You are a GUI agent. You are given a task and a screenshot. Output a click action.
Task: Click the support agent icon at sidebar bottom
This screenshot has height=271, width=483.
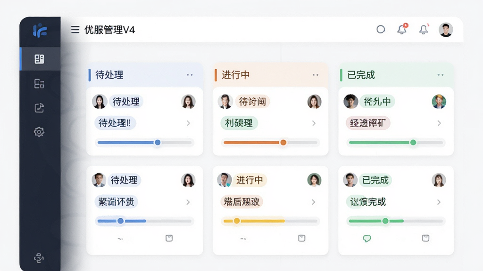(39, 258)
